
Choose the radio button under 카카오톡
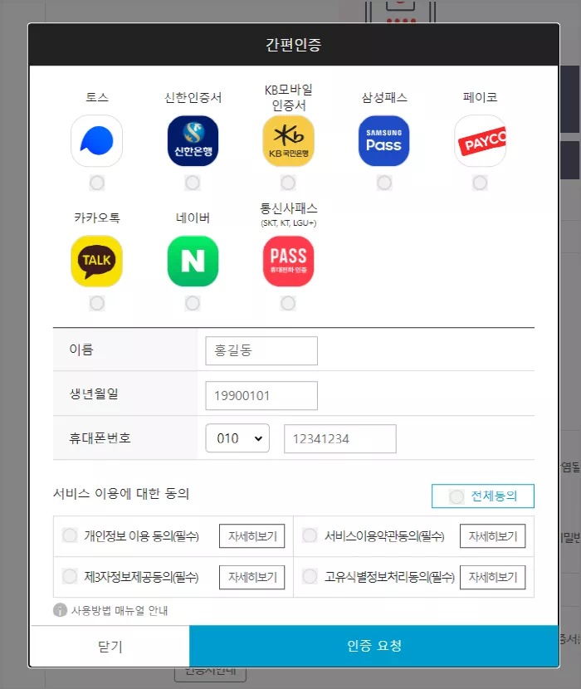96,303
